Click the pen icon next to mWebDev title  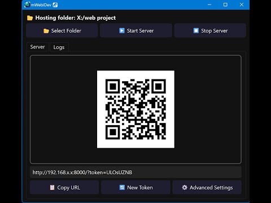tap(55, 5)
